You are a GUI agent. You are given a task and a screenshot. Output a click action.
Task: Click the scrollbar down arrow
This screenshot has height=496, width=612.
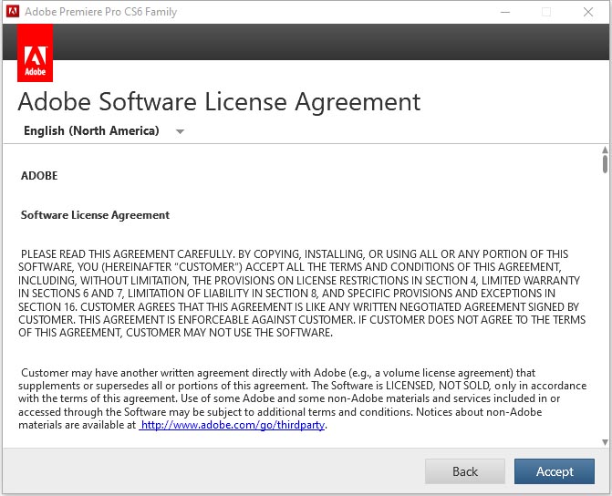pos(604,441)
